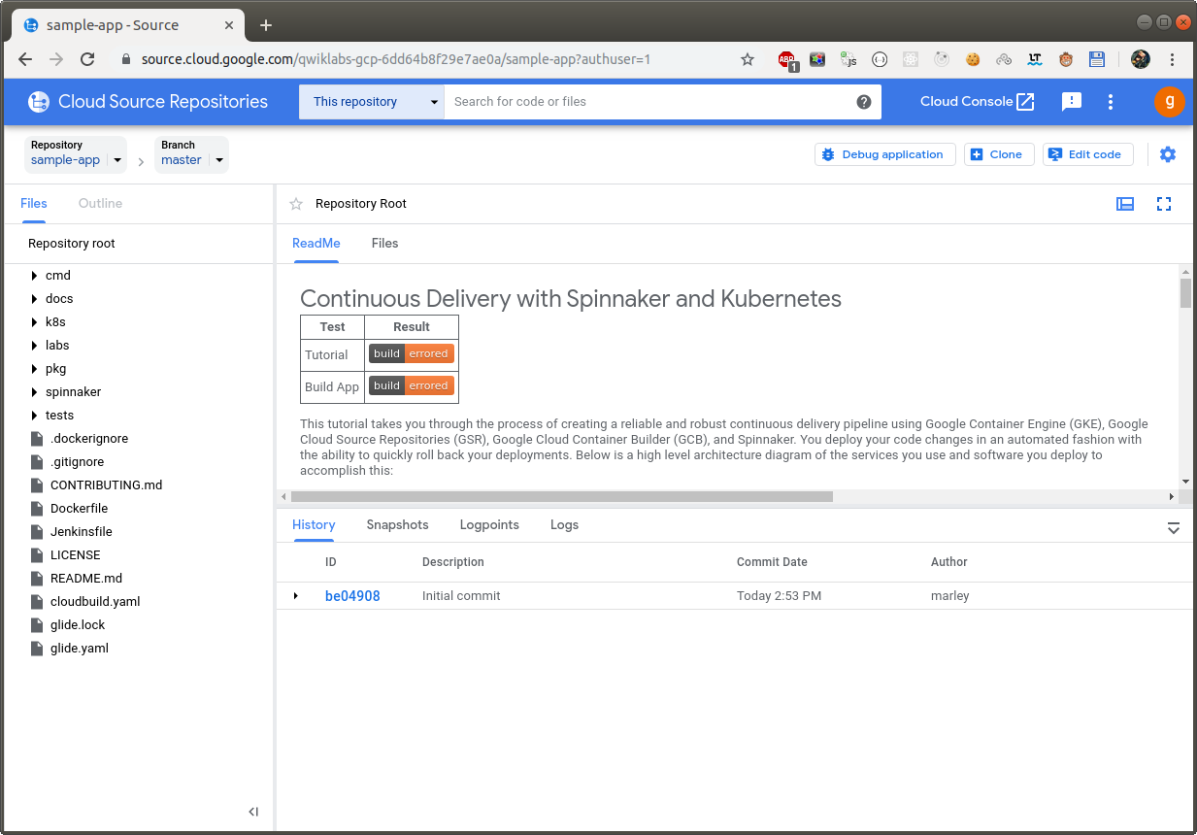This screenshot has height=835, width=1197.
Task: Expand the labs folder
Action: pyautogui.click(x=35, y=346)
